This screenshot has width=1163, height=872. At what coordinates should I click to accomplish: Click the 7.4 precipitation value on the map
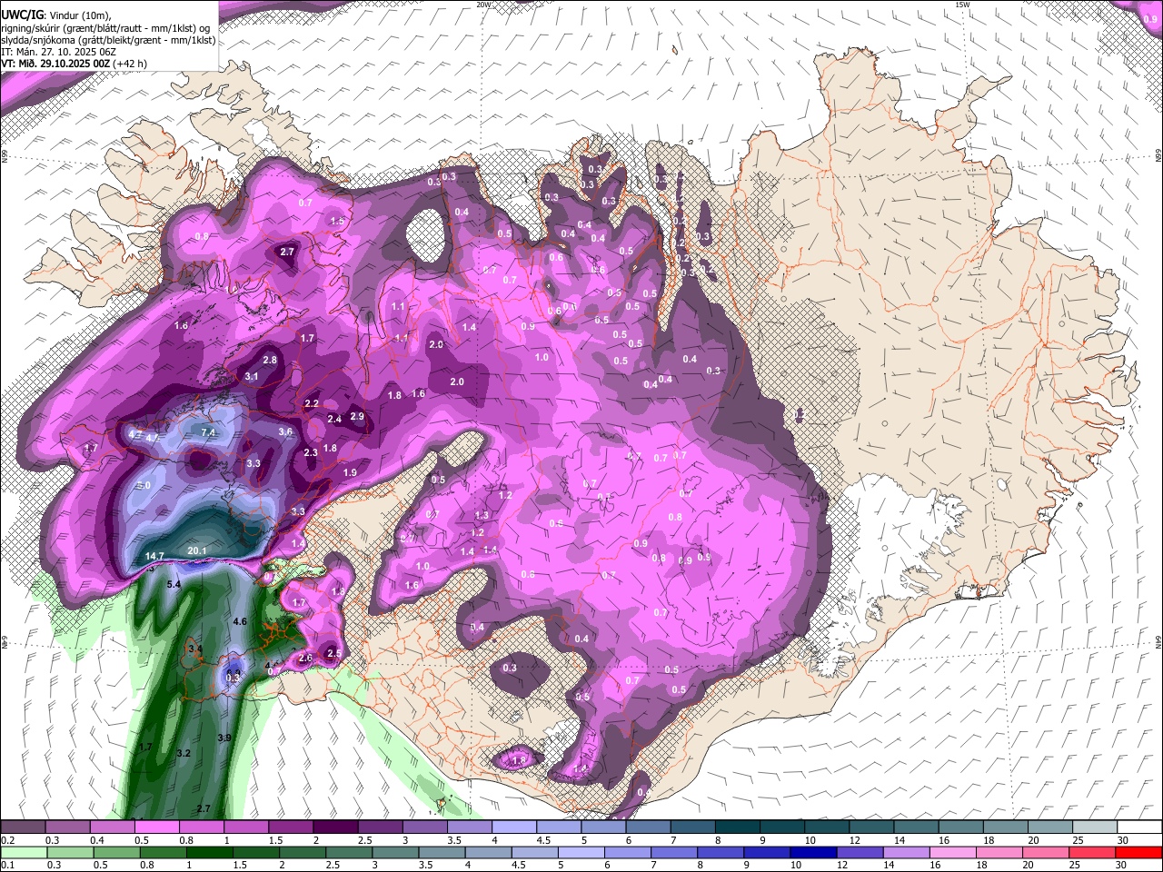pyautogui.click(x=208, y=433)
